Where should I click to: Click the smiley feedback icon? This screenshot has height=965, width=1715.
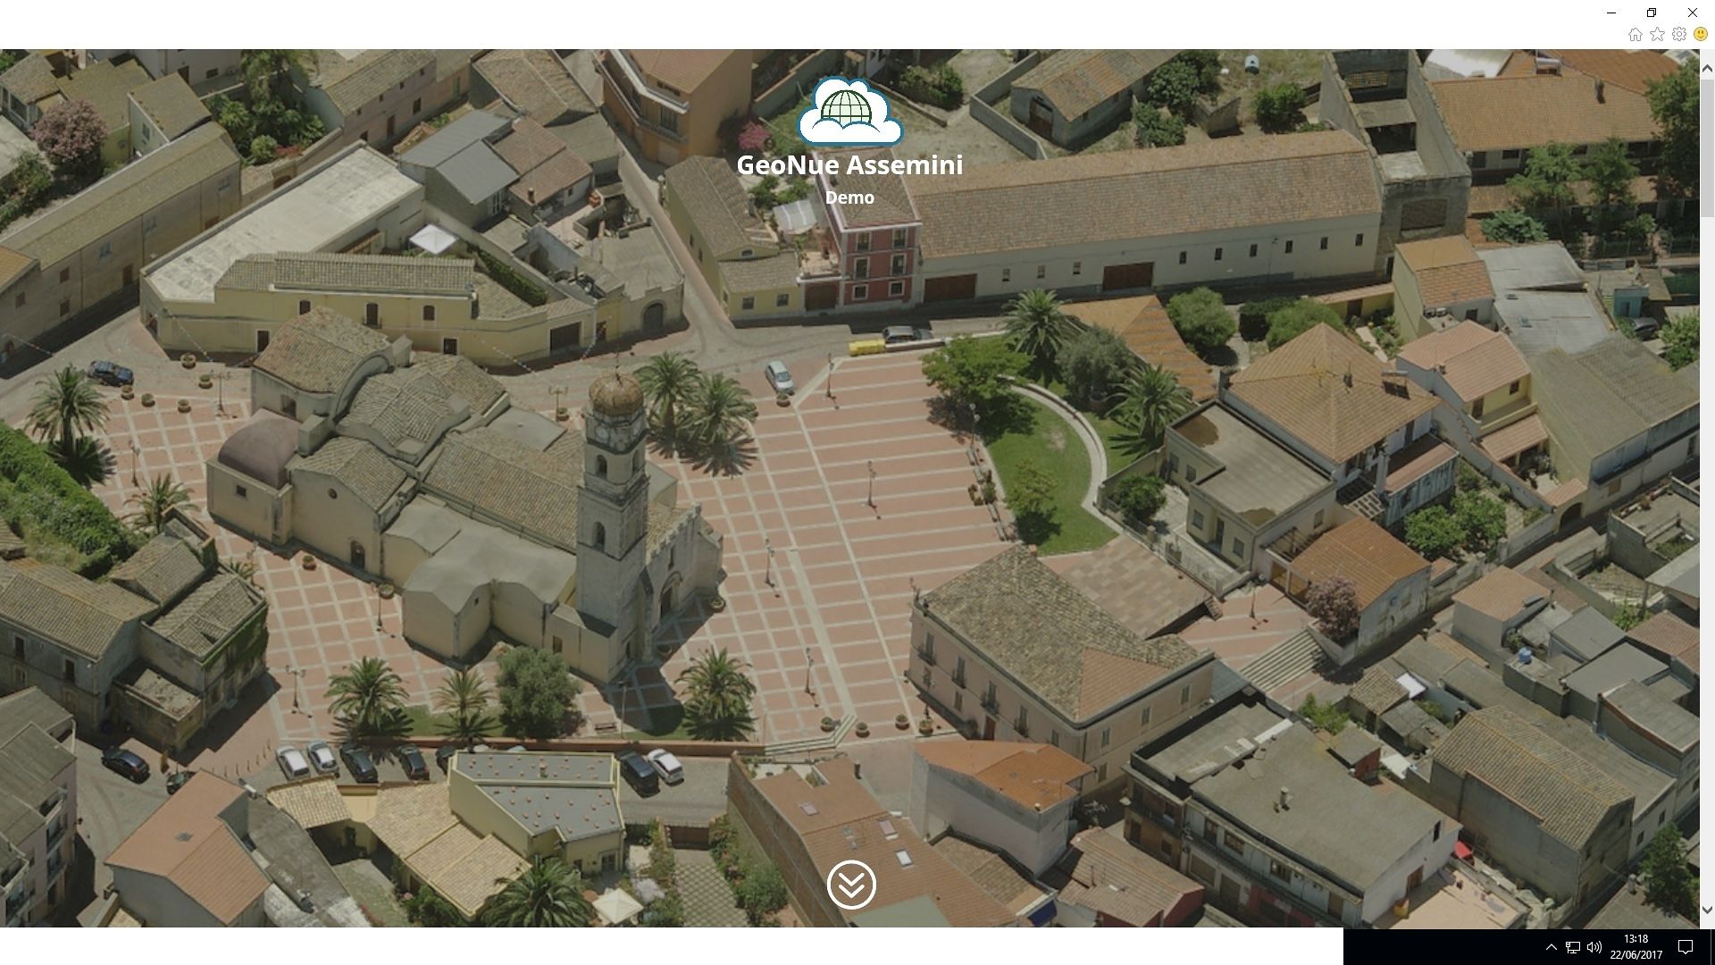pyautogui.click(x=1701, y=34)
